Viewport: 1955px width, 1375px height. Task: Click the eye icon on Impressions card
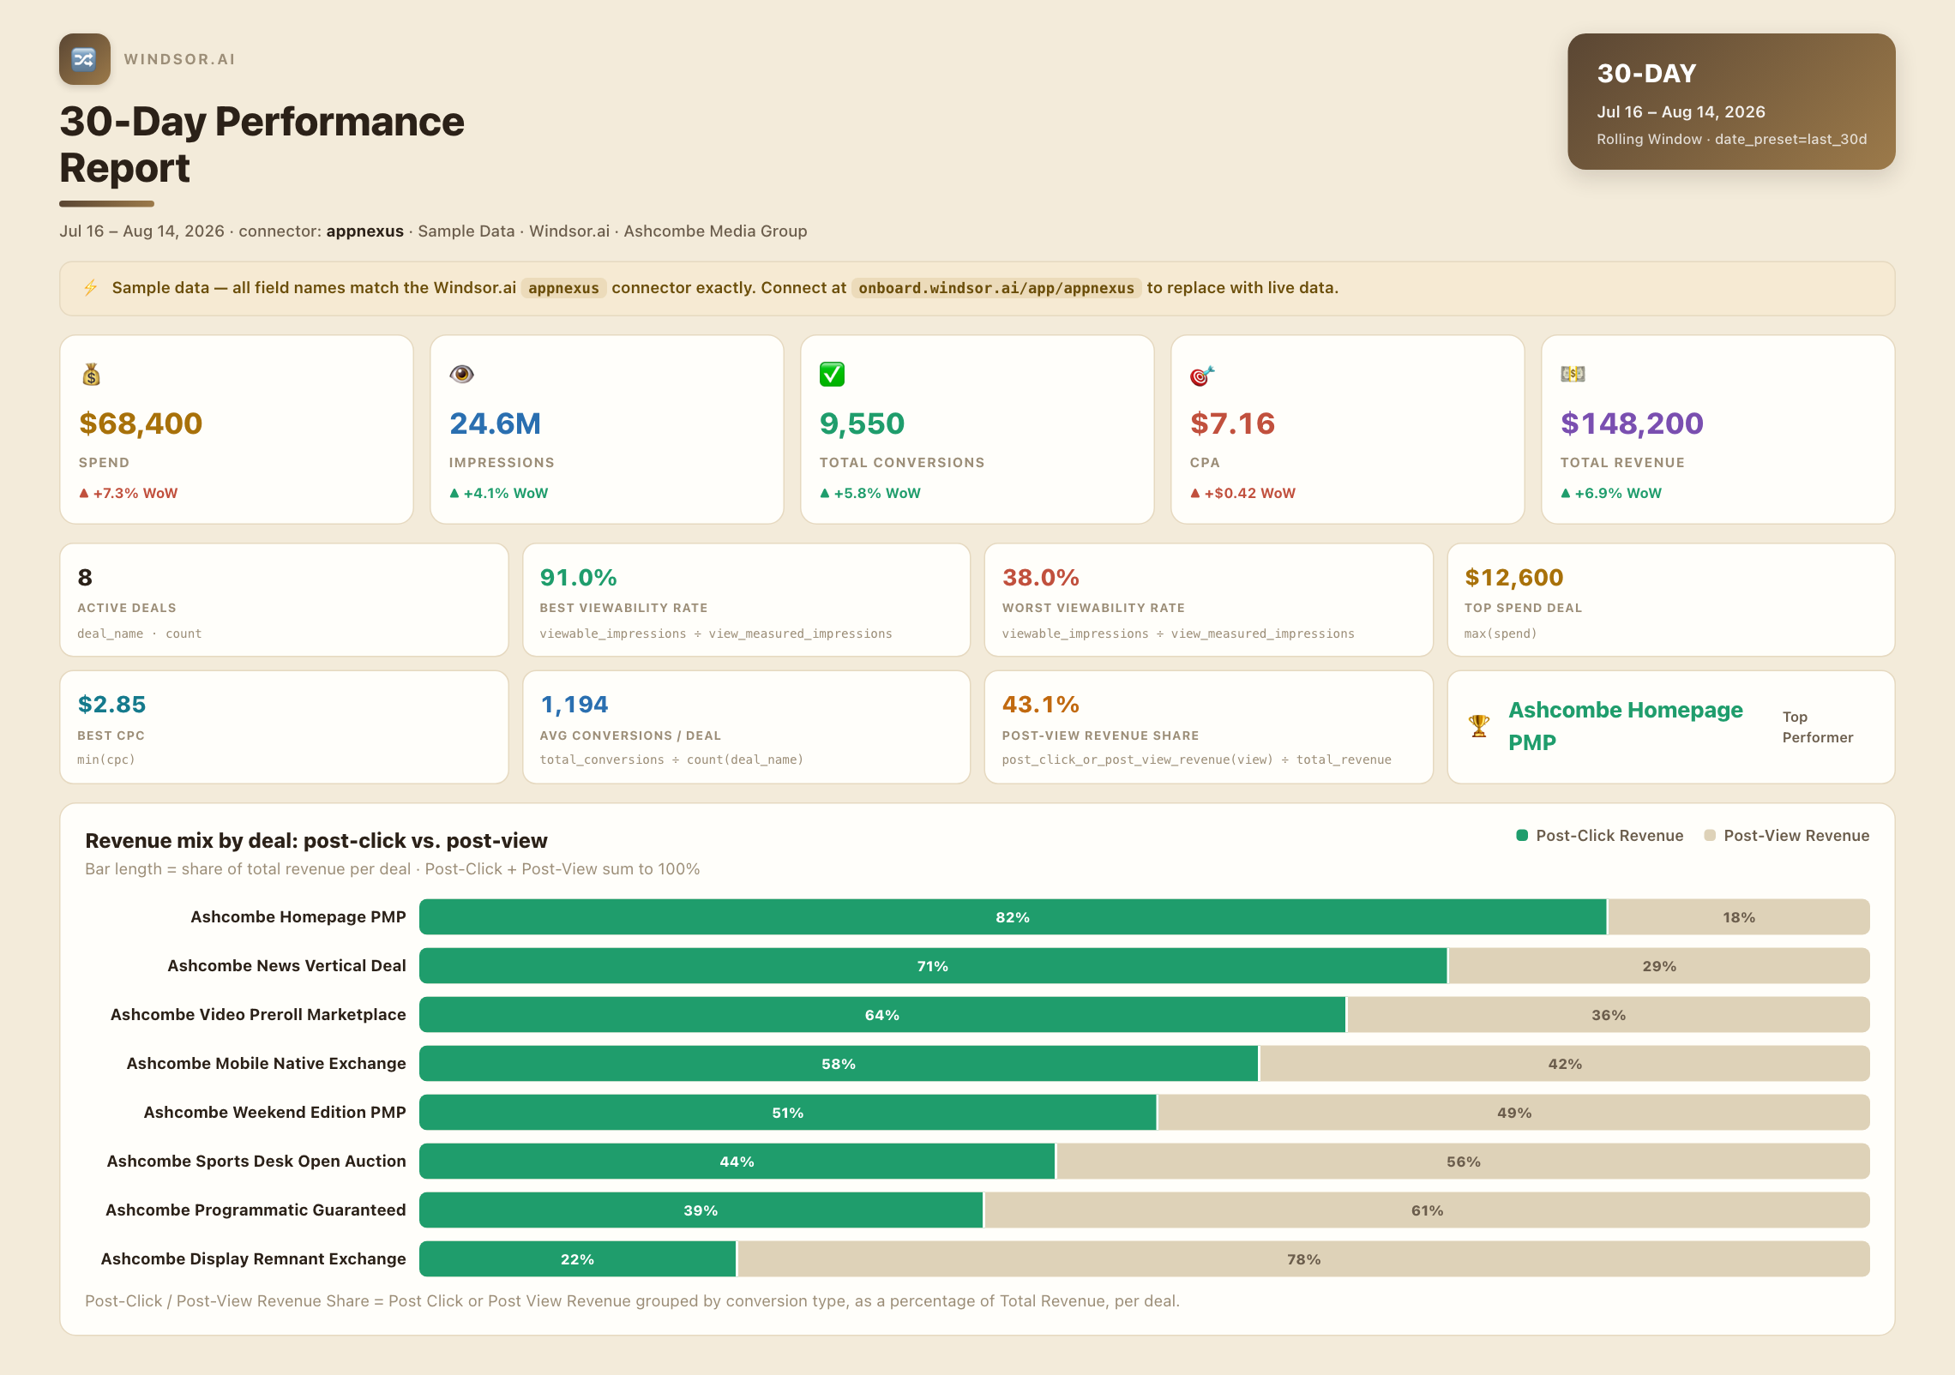tap(461, 374)
